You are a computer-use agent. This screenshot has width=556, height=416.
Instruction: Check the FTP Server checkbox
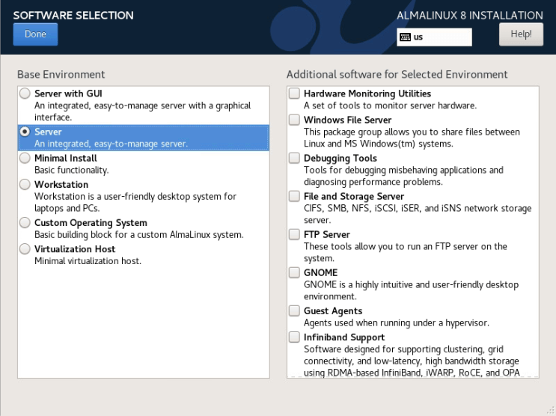[294, 234]
